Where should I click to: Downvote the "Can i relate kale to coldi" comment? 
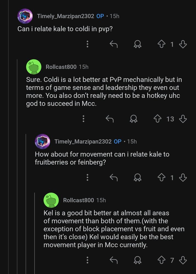pyautogui.click(x=183, y=44)
